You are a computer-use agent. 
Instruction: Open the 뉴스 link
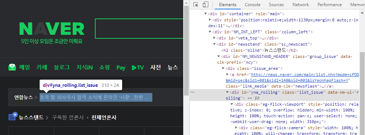click(x=173, y=67)
